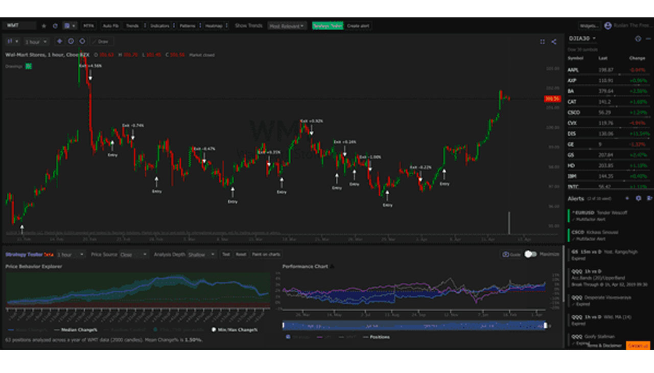Click the first diamond-shaped chart tool icon

[59, 41]
